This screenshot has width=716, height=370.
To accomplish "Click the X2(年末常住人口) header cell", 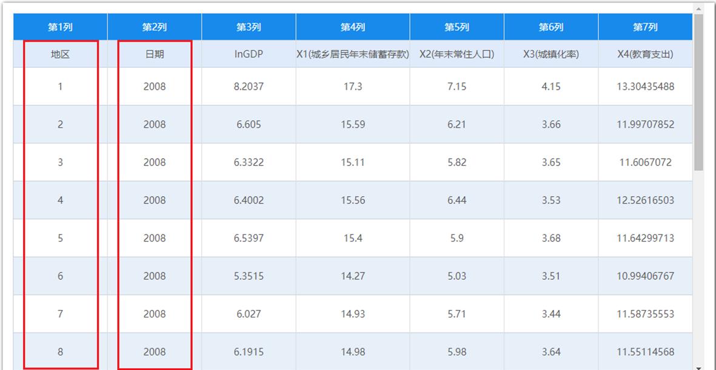I will click(456, 55).
